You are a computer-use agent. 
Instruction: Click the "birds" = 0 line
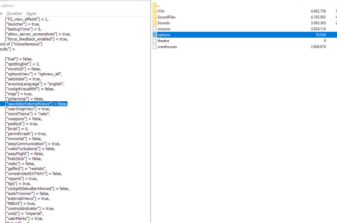pyautogui.click(x=17, y=129)
